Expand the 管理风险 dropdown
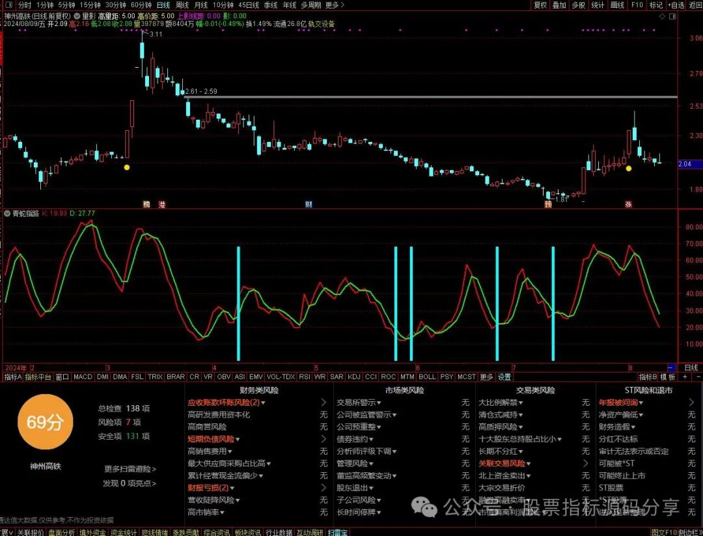The width and height of the screenshot is (703, 536). (372, 464)
